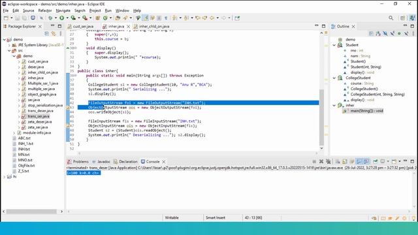Click the Smart Insert status field
Screen dimensions: 418x235
[x=216, y=217]
